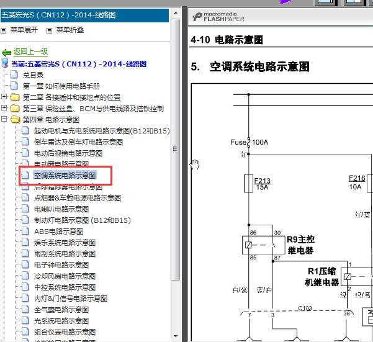The height and width of the screenshot is (342, 373).
Task: Click folder icon of 第二章
Action: point(15,97)
